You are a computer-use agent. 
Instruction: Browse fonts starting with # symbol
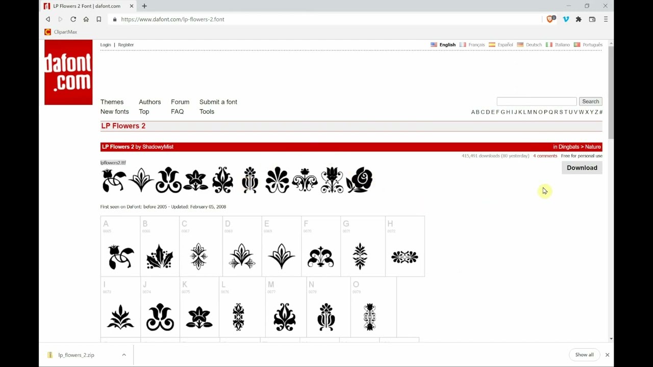(601, 112)
